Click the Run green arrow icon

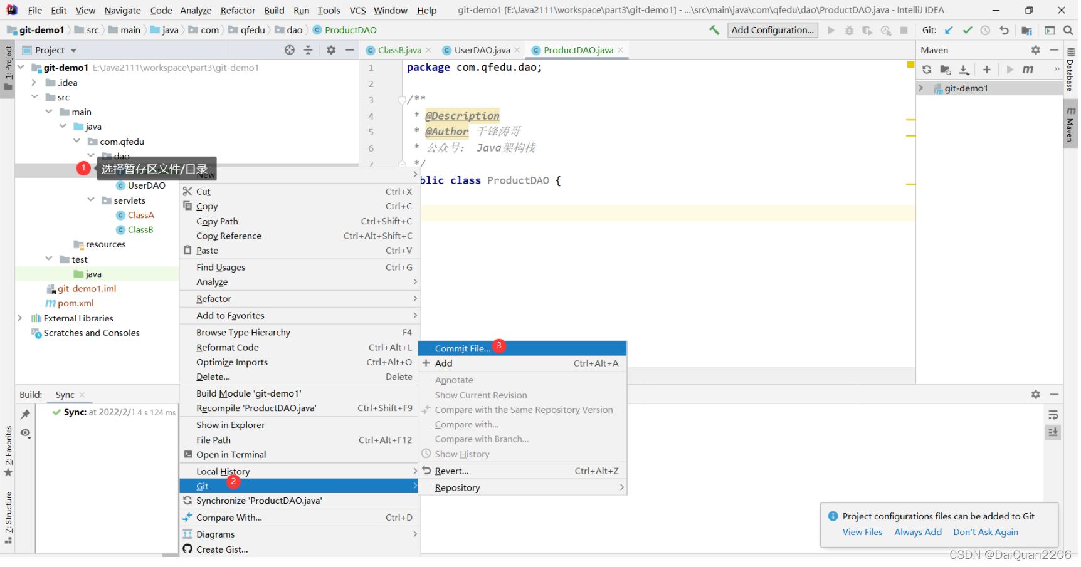[x=831, y=30]
